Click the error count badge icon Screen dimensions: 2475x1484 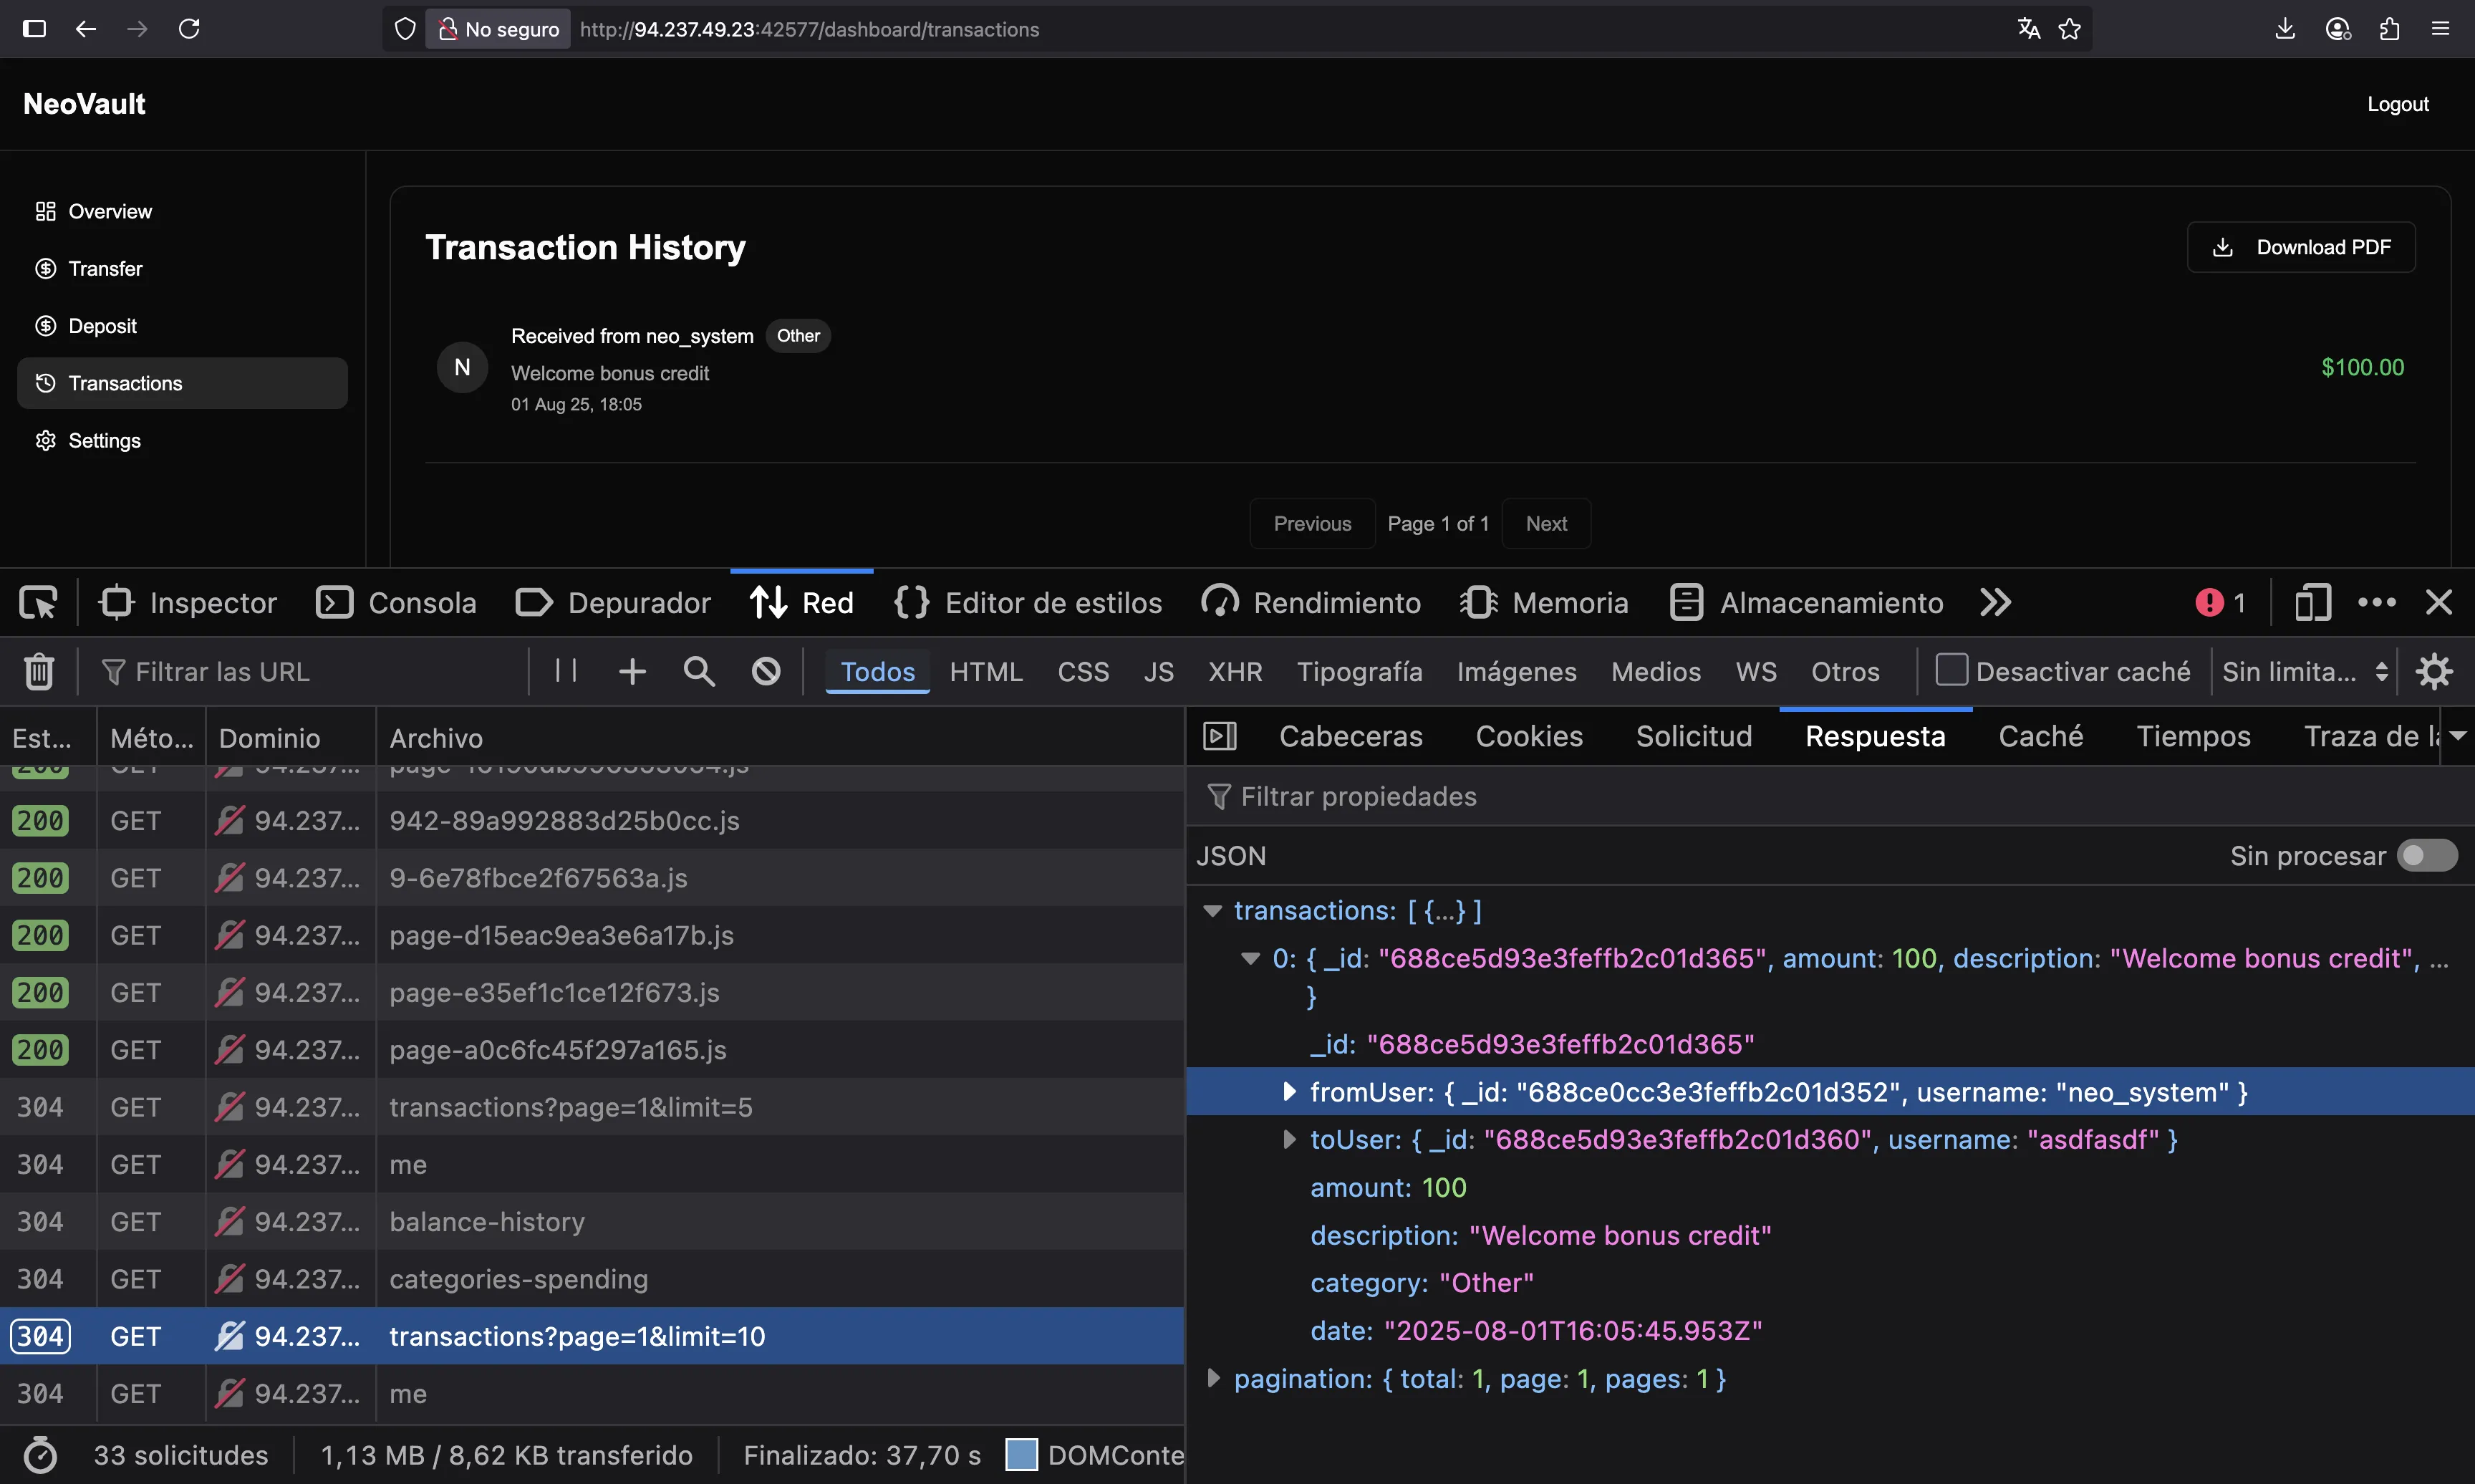click(2220, 603)
